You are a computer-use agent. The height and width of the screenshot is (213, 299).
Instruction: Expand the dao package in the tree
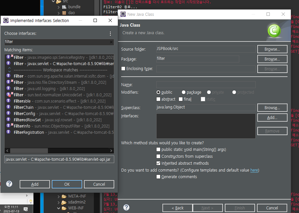pyautogui.click(x=58, y=13)
